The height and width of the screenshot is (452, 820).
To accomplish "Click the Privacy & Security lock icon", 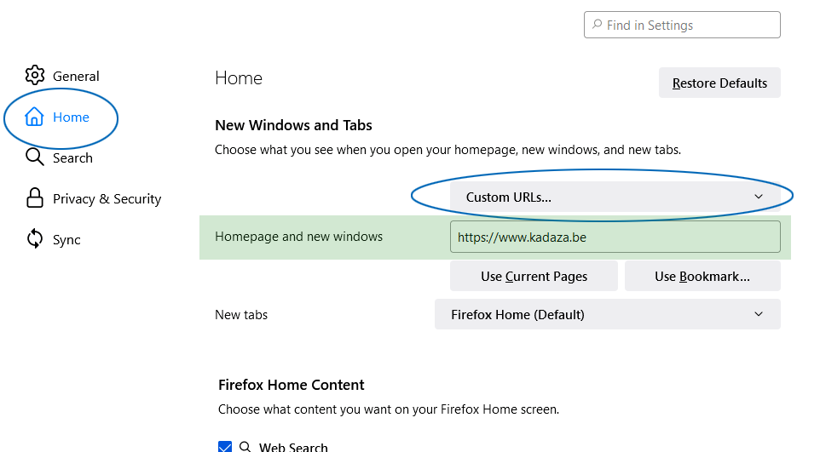I will pos(34,198).
